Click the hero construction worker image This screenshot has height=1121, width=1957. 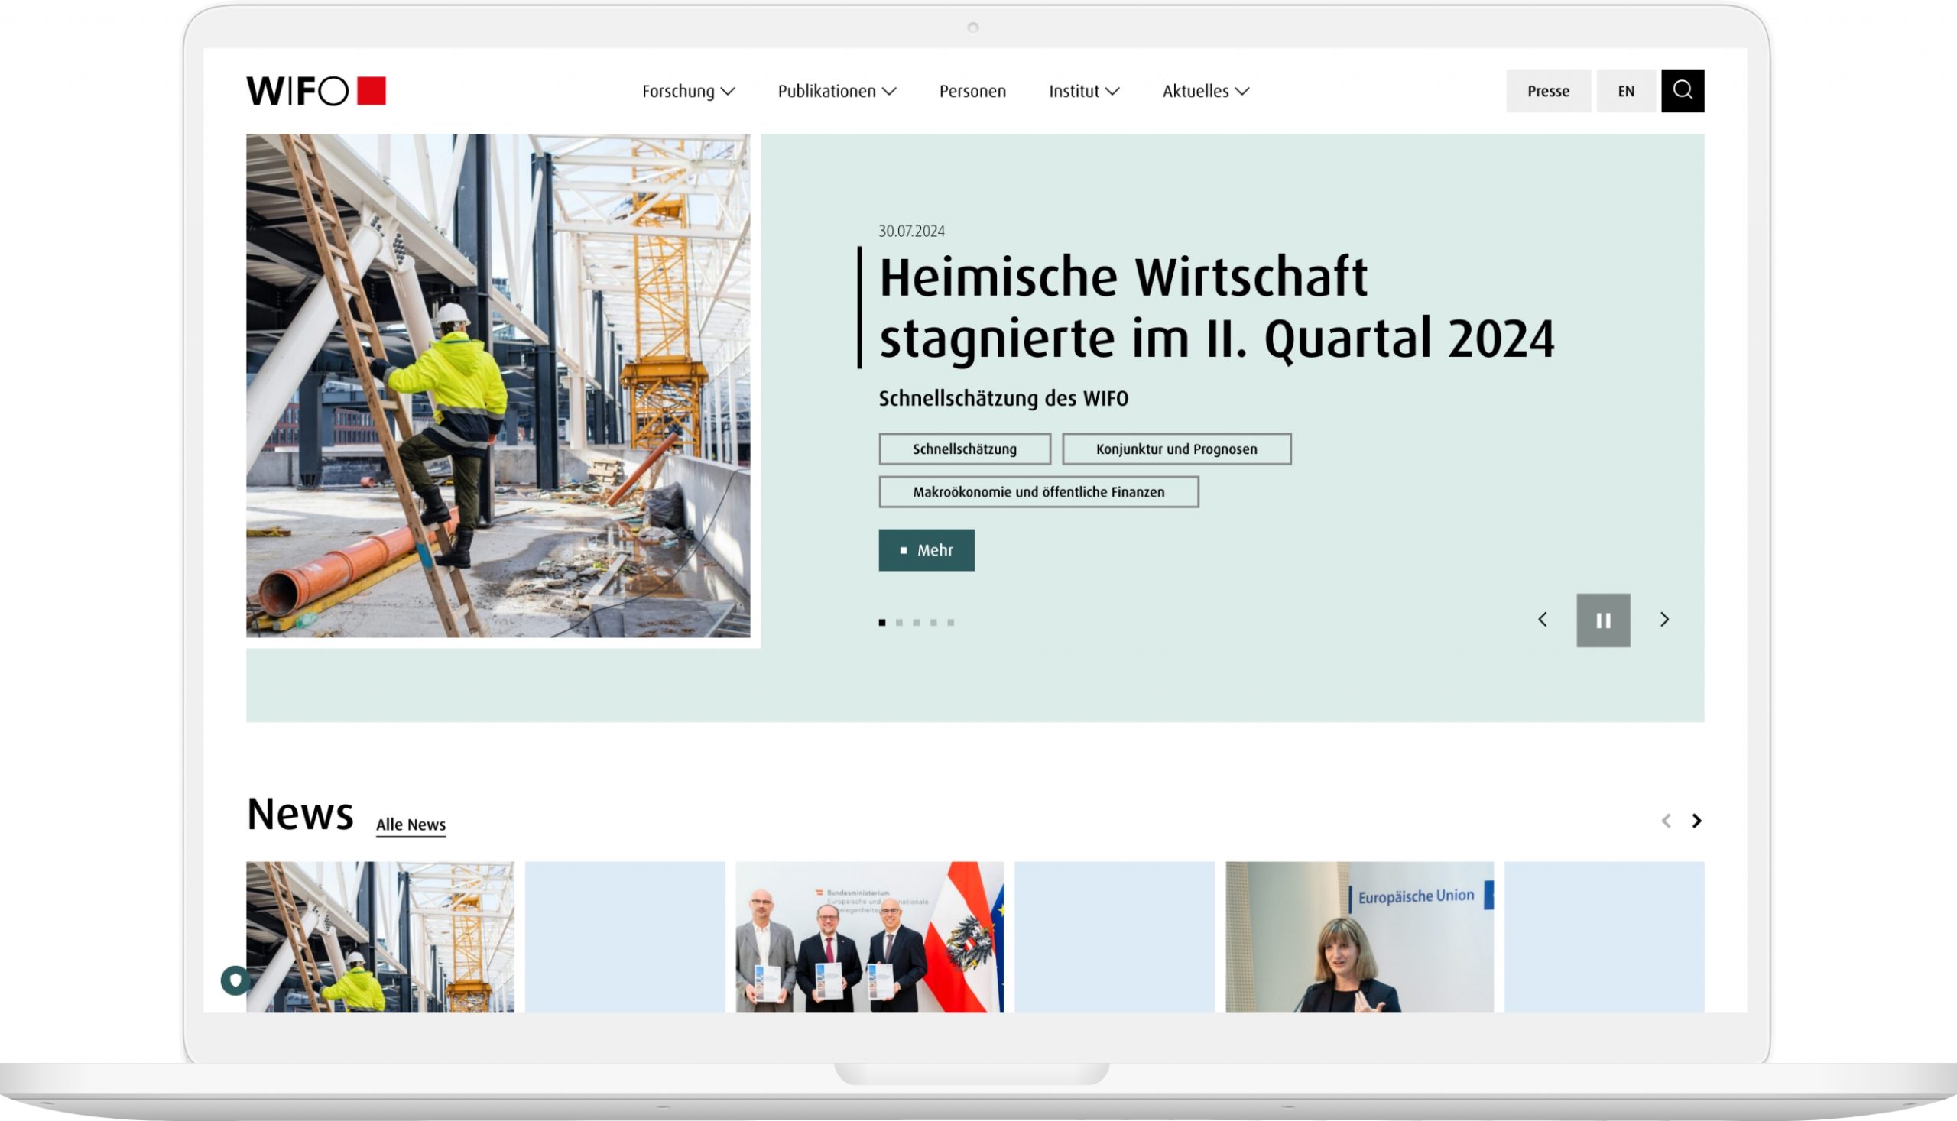[498, 386]
